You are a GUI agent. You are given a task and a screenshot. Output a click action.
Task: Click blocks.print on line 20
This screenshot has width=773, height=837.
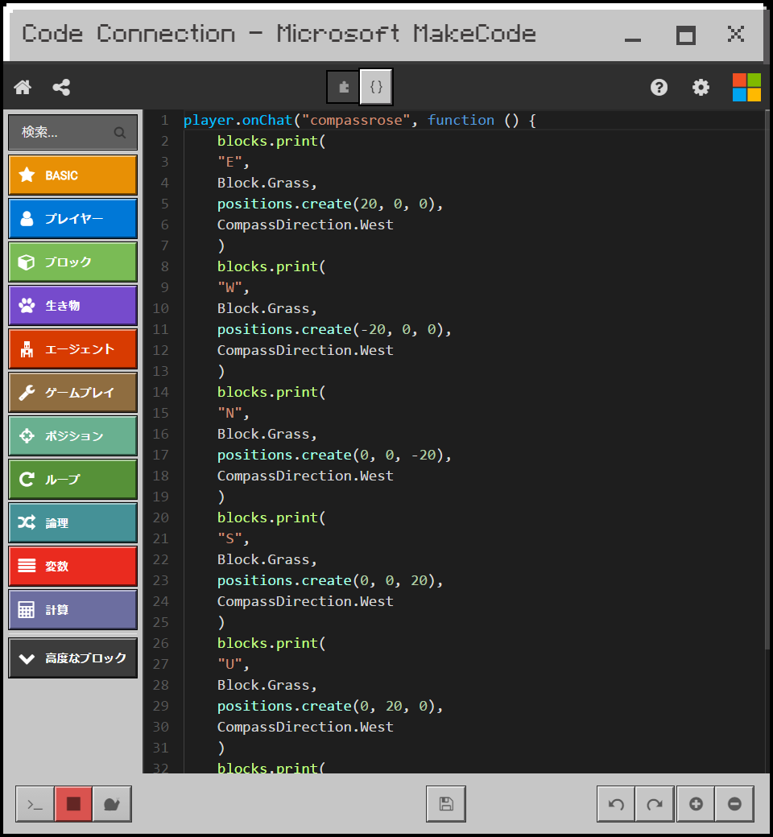(267, 517)
